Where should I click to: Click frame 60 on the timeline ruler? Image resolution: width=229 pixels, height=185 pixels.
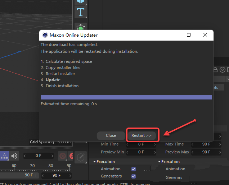point(14,166)
